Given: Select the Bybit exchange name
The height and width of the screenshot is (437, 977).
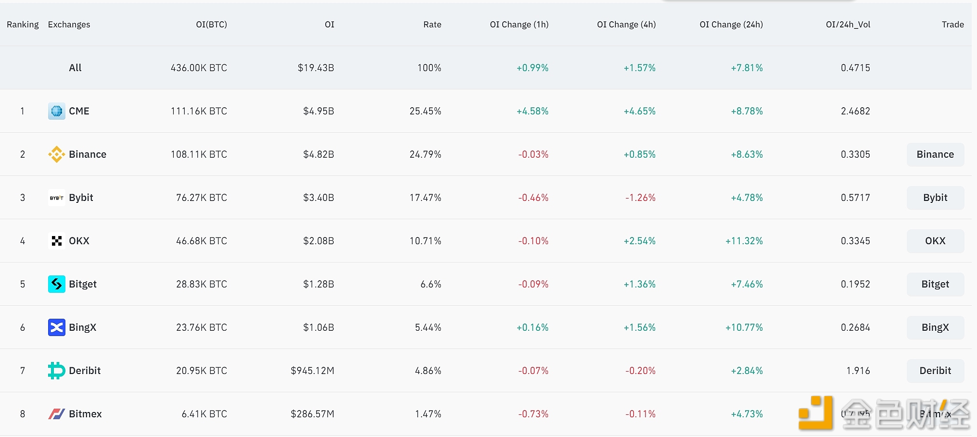Looking at the screenshot, I should pyautogui.click(x=81, y=198).
